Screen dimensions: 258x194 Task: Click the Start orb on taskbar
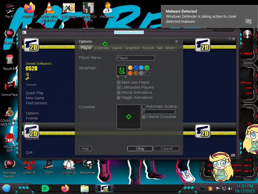pyautogui.click(x=7, y=189)
